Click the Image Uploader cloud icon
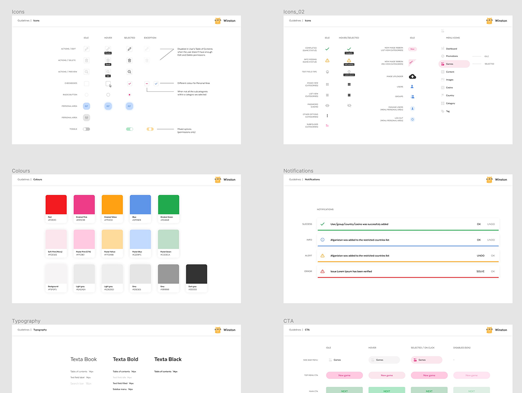 coord(412,76)
